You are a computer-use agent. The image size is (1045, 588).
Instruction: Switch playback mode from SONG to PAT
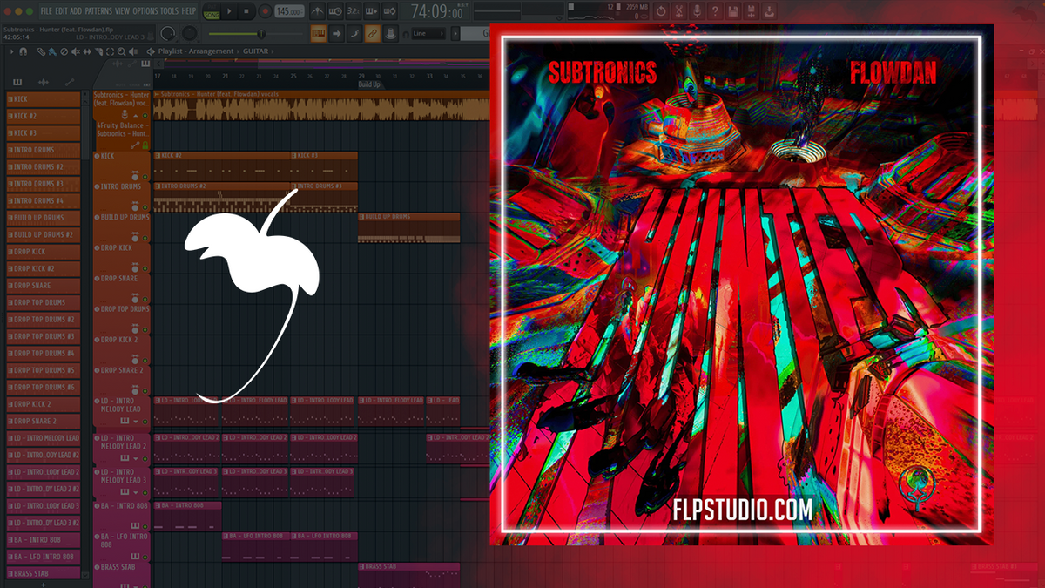210,6
